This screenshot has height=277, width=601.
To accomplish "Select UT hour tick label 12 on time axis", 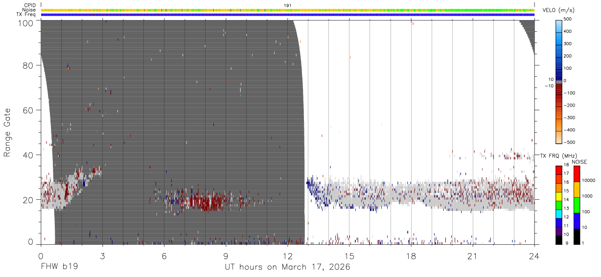I will pyautogui.click(x=287, y=256).
